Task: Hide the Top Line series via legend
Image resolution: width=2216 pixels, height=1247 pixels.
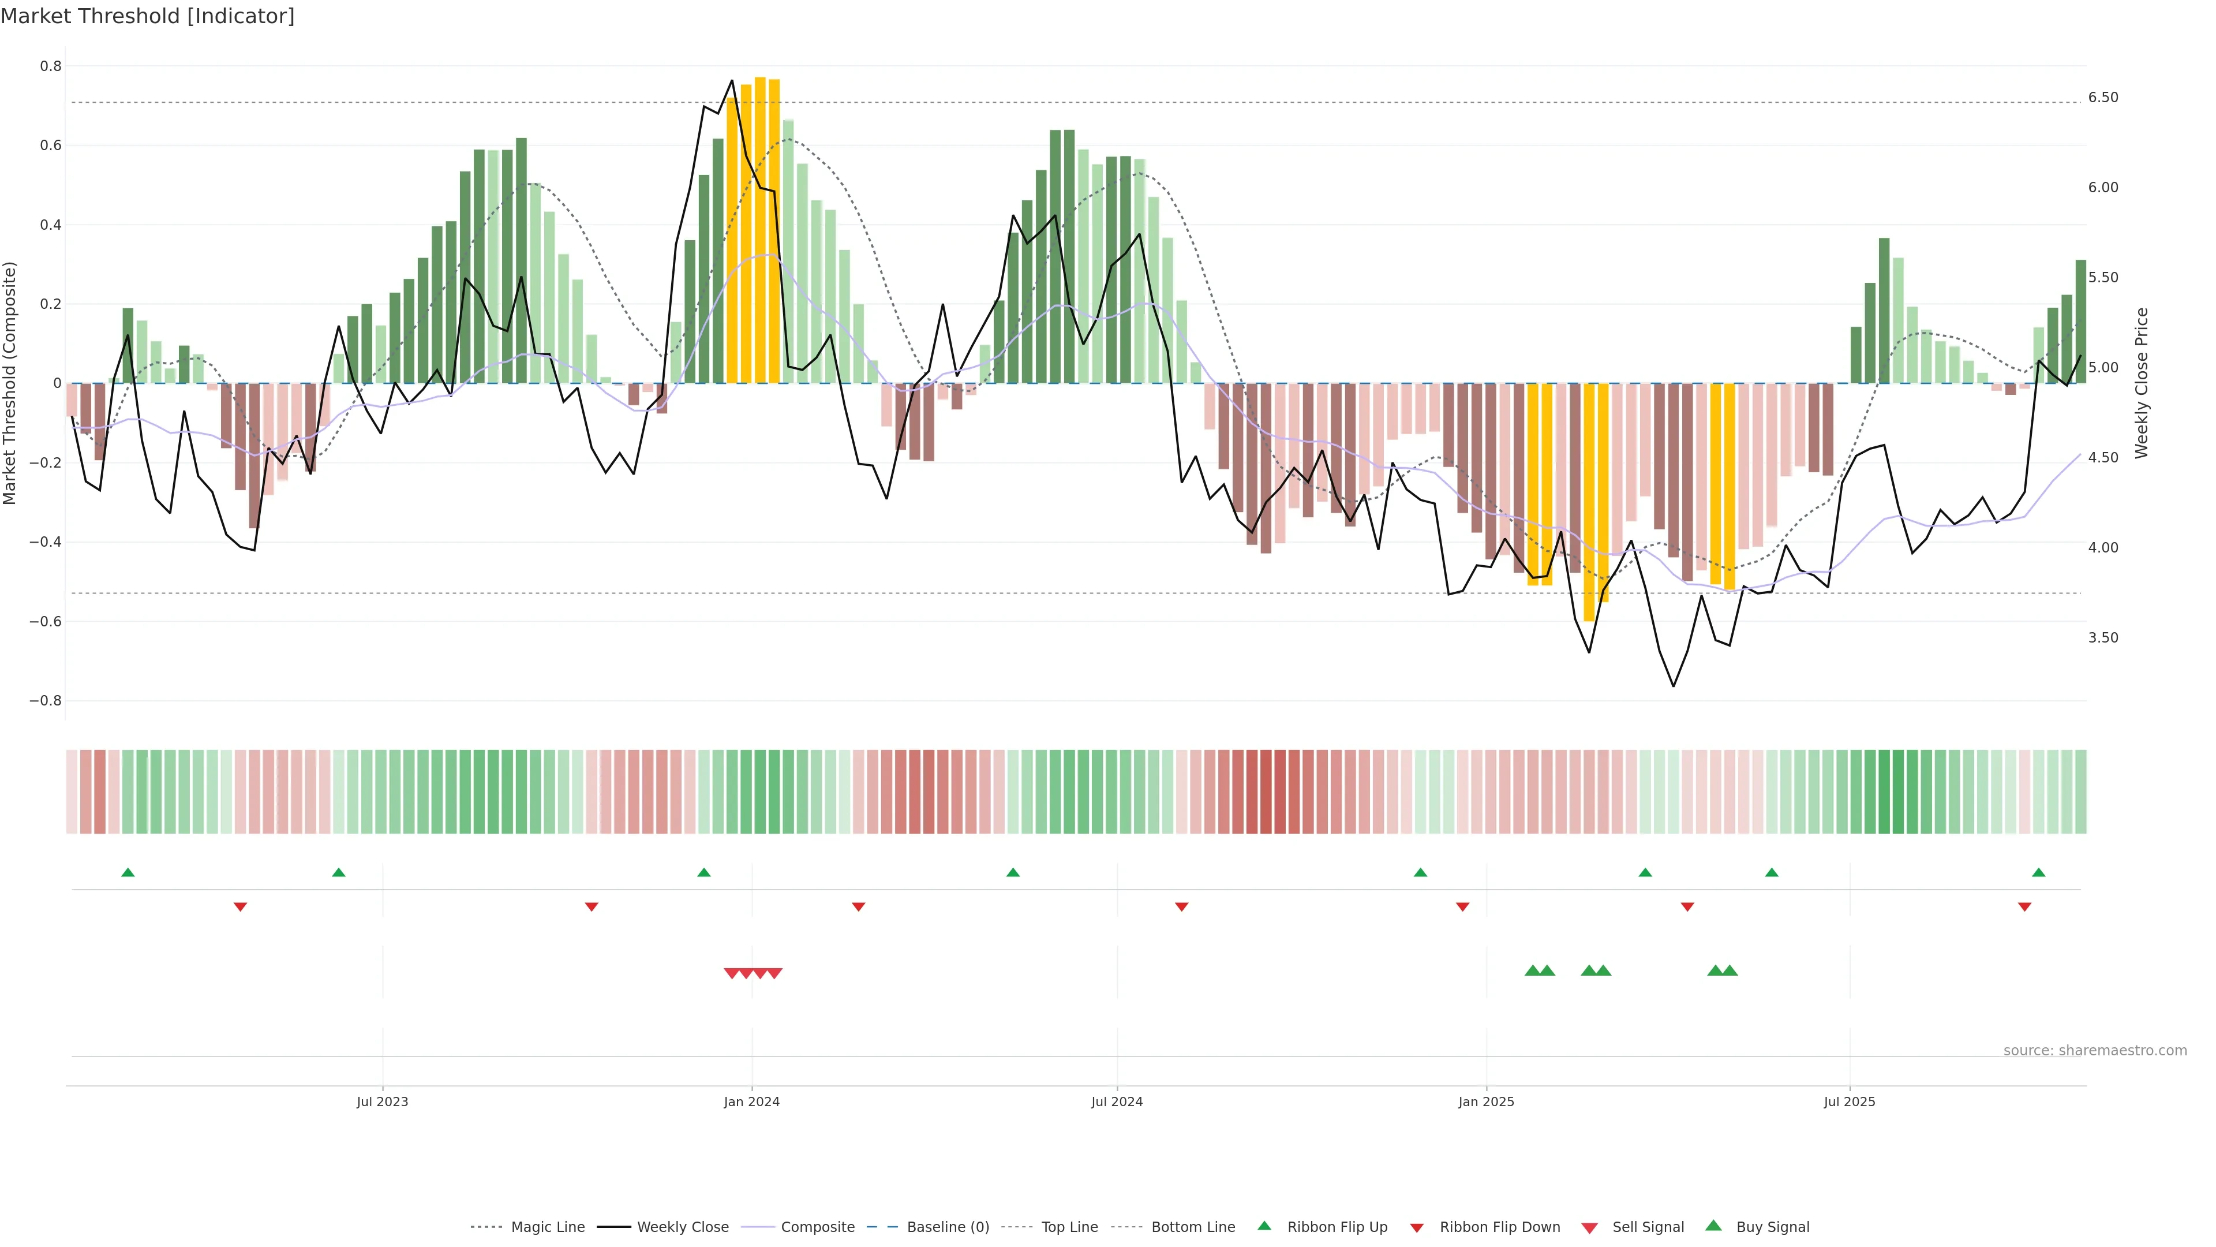Action: pos(1069,1227)
